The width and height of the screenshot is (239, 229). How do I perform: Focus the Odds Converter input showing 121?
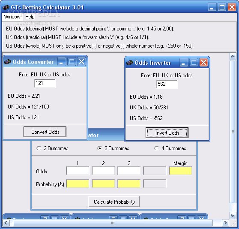[x=45, y=83]
